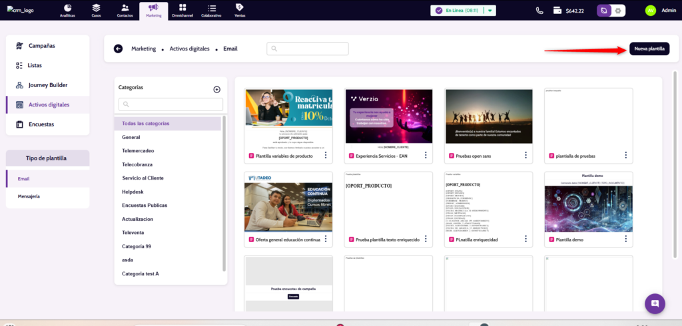Open the Ventas module
Image resolution: width=682 pixels, height=326 pixels.
[x=239, y=10]
